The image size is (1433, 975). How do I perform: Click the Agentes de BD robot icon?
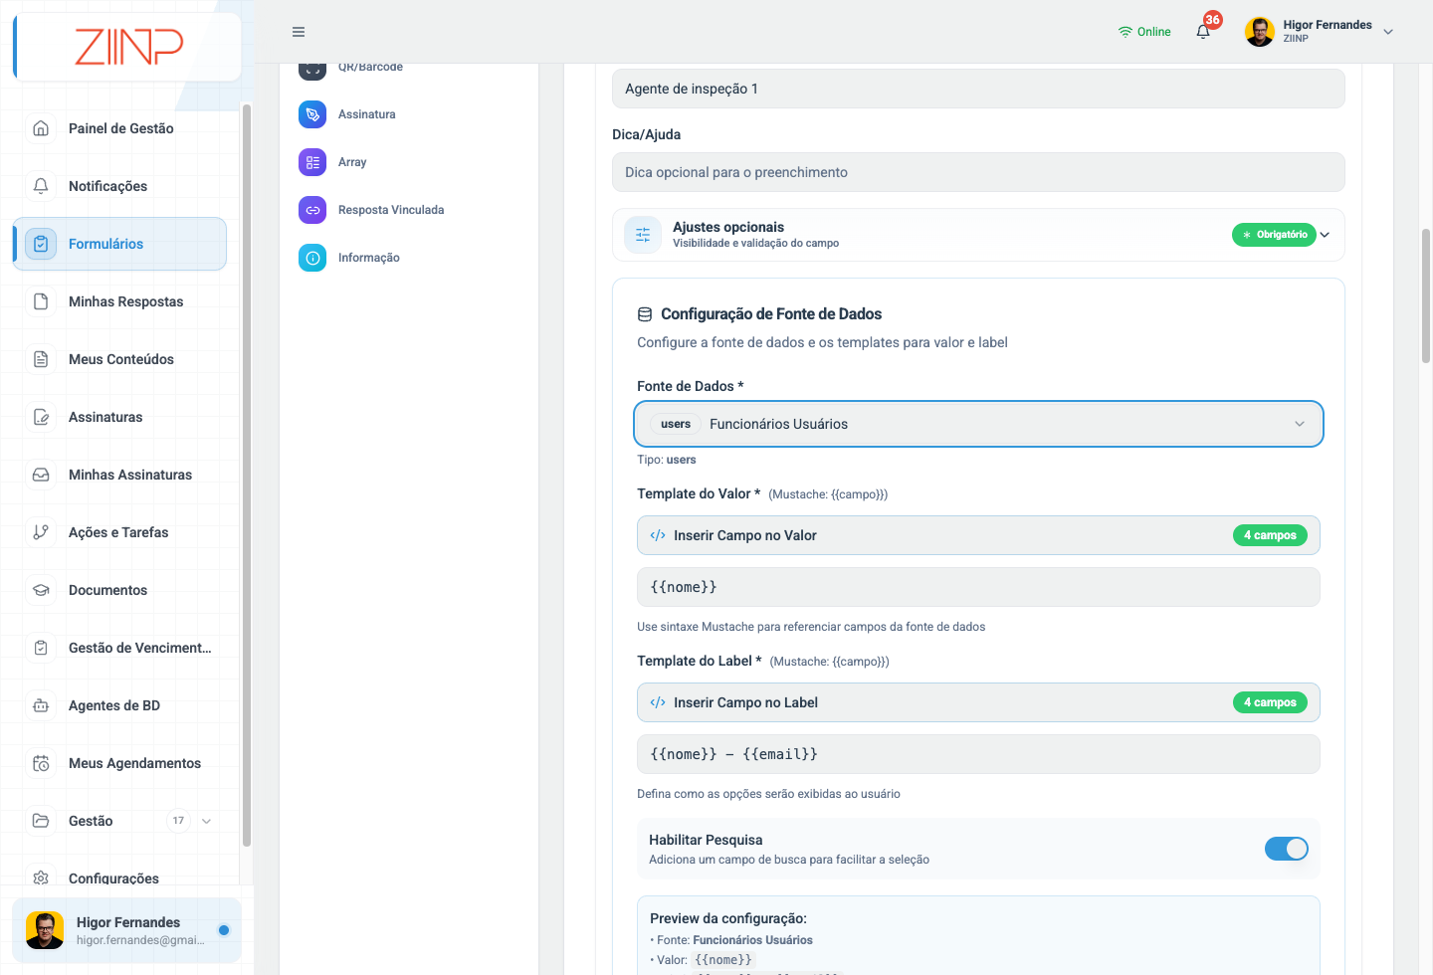(x=41, y=705)
